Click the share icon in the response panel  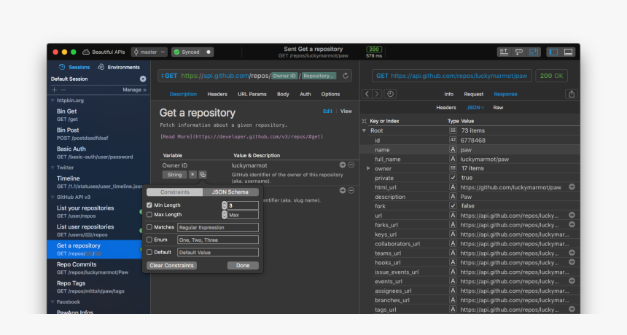572,94
